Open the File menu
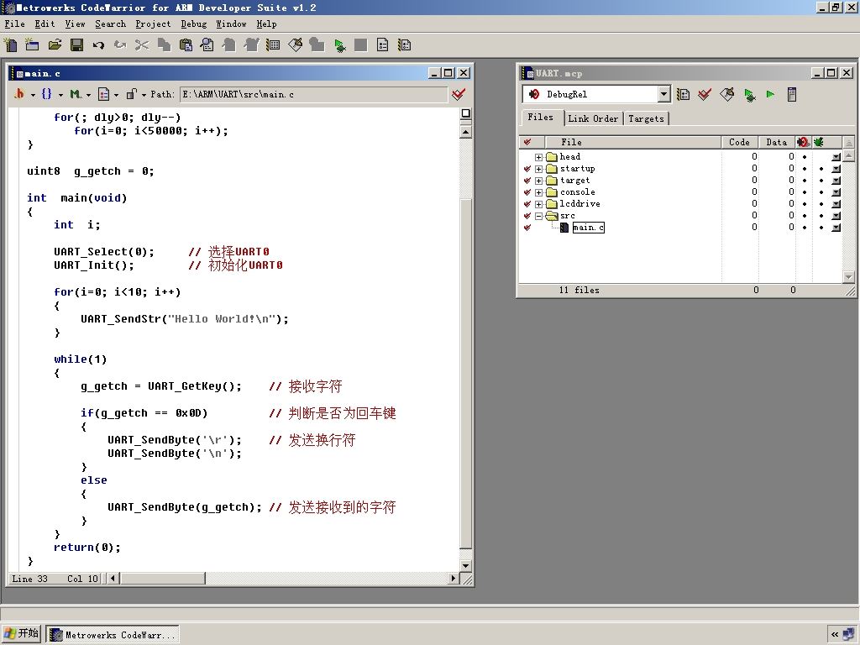 click(15, 24)
